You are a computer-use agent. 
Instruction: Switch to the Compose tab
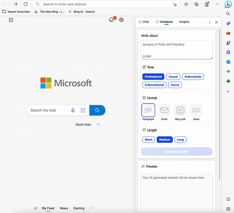tap(164, 22)
